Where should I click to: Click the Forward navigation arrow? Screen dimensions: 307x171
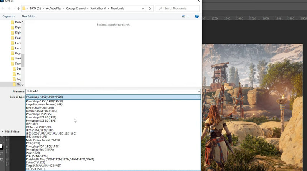9,8
